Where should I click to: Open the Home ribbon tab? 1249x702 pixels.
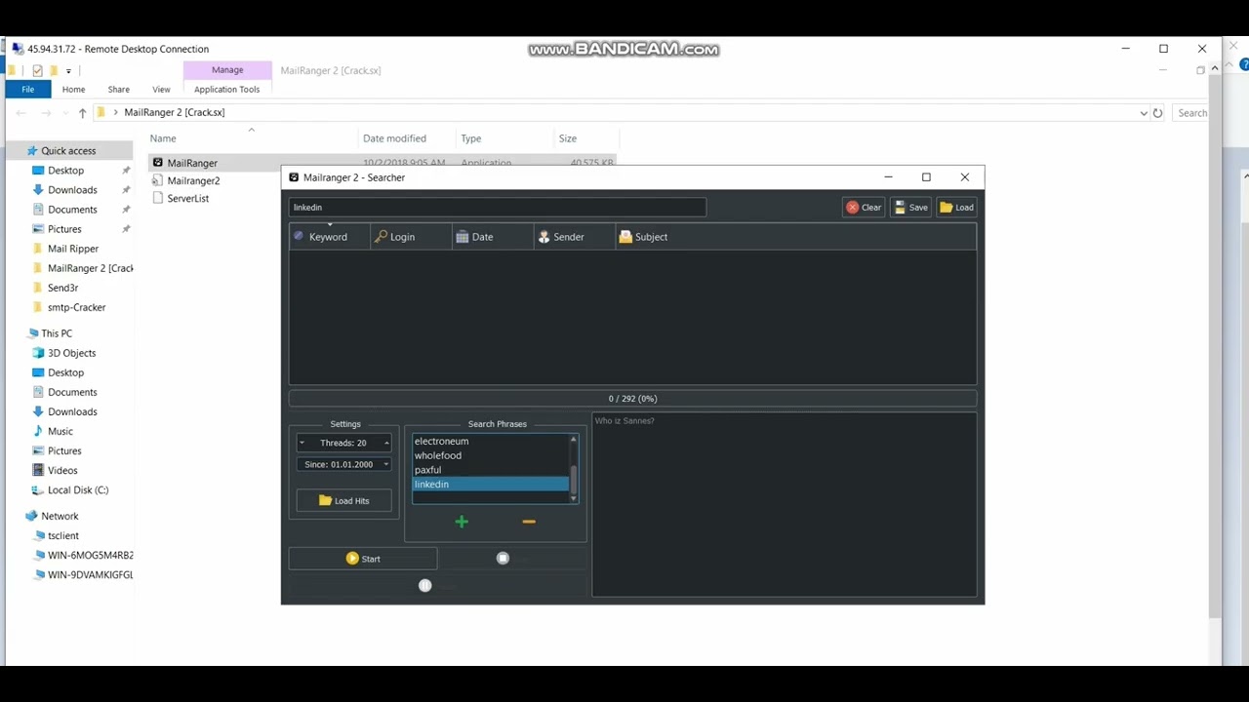[73, 89]
